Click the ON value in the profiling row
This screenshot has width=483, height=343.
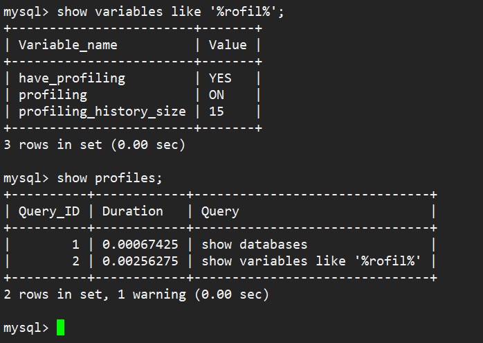pyautogui.click(x=217, y=95)
